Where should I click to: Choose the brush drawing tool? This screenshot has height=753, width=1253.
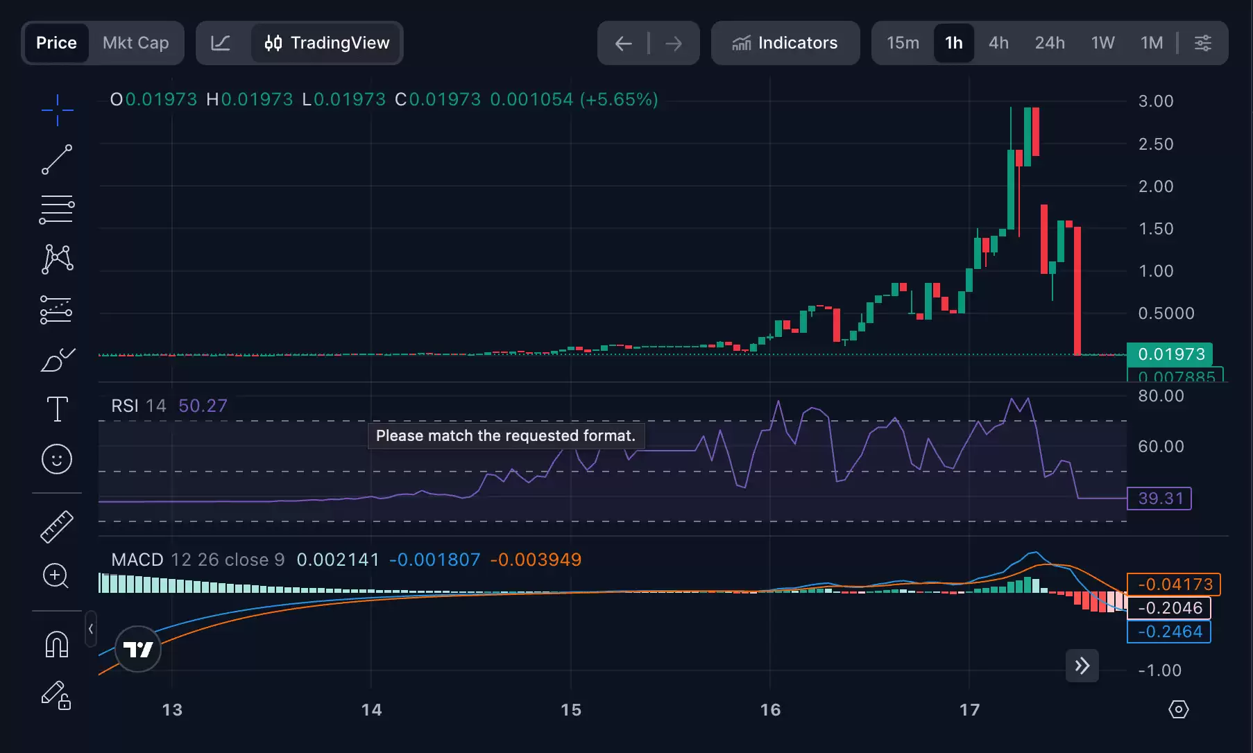[57, 360]
